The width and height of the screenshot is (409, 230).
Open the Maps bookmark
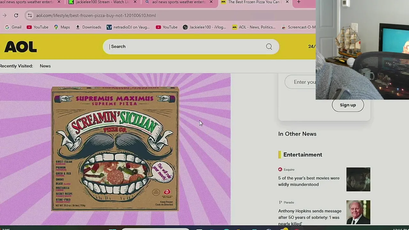62,27
